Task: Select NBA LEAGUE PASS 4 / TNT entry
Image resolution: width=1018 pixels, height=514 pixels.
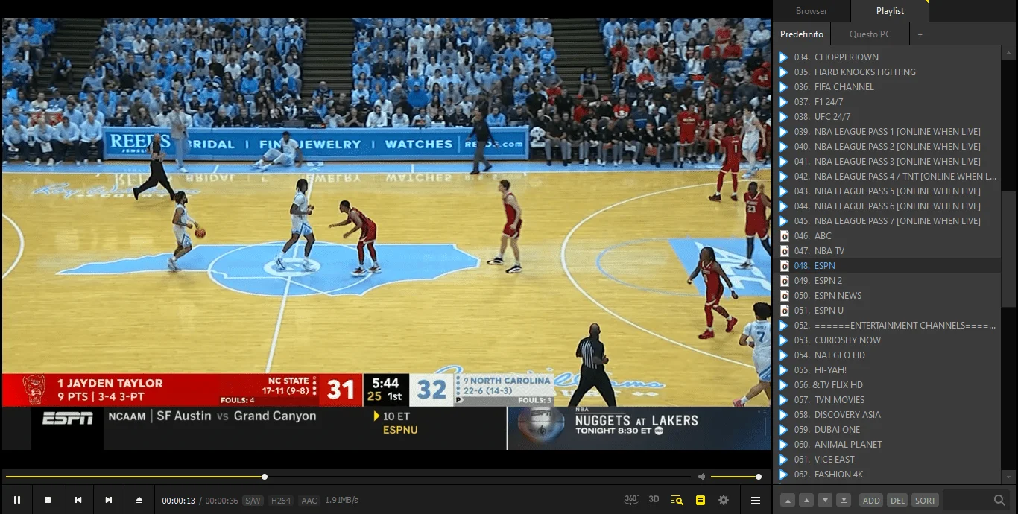Action: pos(887,177)
